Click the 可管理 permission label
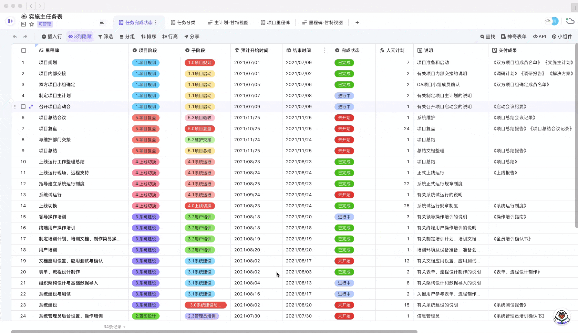Viewport: 578px width, 333px height. (x=45, y=24)
